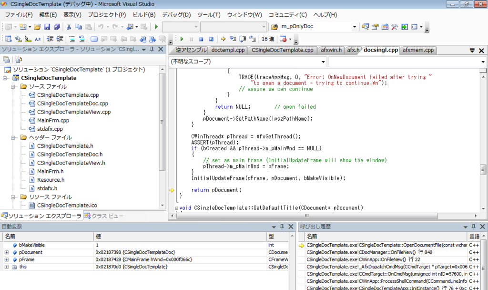The height and width of the screenshot is (290, 488).
Task: Open the Toolbox hammer and wrench icon
Action: tap(395, 27)
